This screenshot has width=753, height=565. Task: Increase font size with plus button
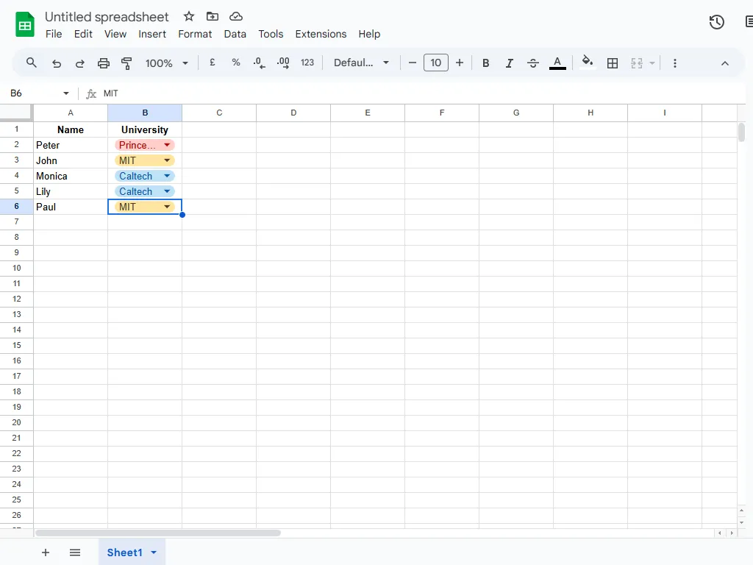(460, 63)
